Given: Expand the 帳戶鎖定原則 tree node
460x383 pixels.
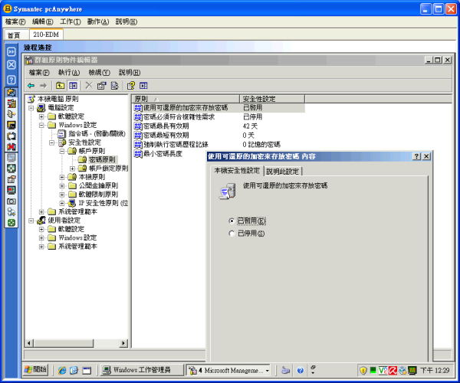Looking at the screenshot, I should [73, 168].
